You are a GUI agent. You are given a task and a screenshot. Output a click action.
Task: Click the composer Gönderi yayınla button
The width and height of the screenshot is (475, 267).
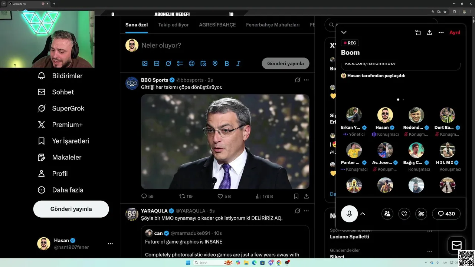(x=285, y=63)
